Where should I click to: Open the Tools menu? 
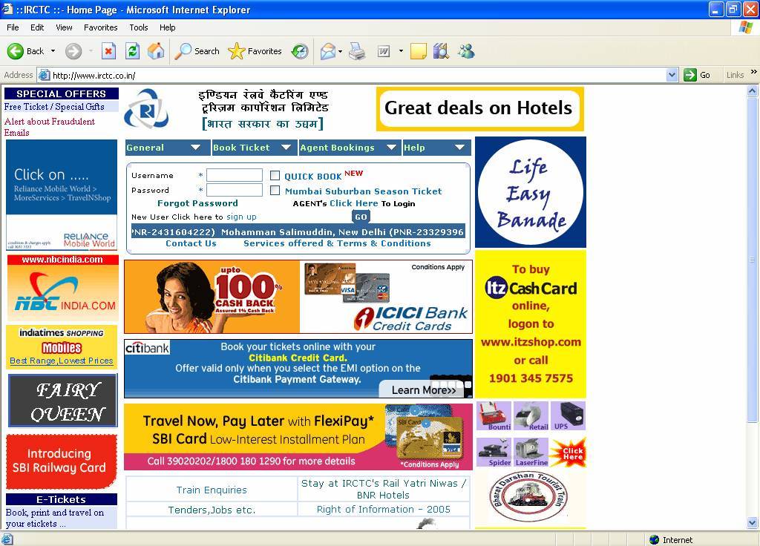pyautogui.click(x=139, y=27)
